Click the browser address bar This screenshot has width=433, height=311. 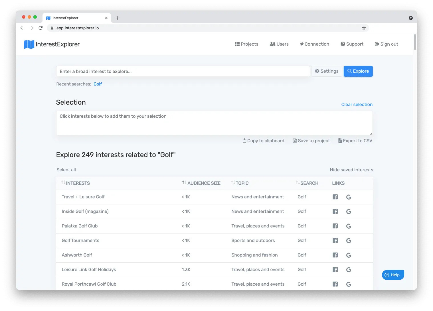[x=208, y=28]
